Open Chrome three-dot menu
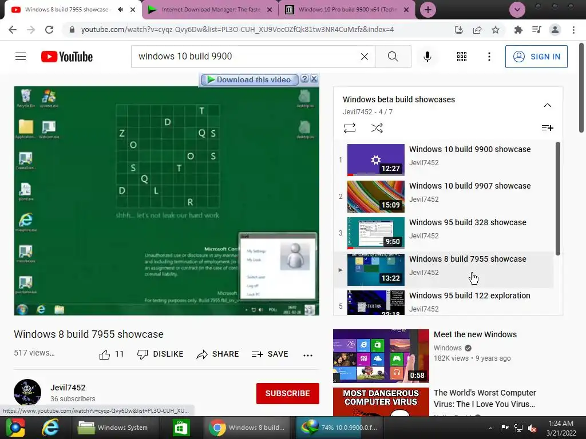The width and height of the screenshot is (586, 439). (573, 30)
